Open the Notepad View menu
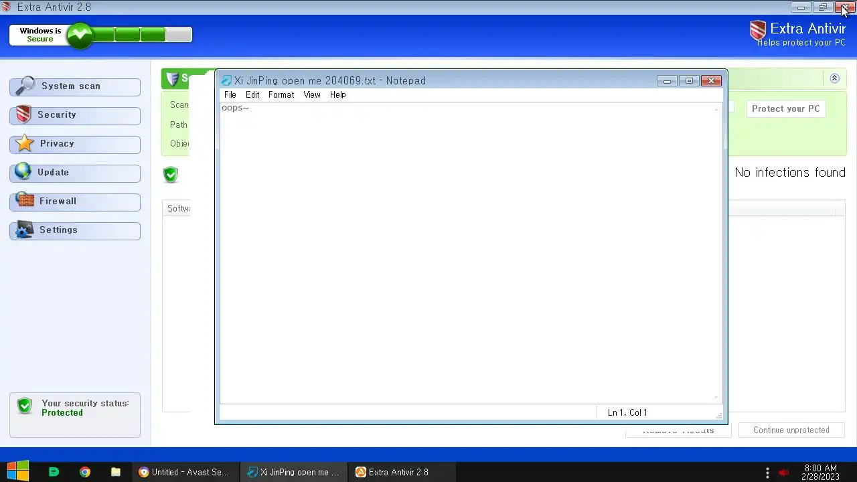This screenshot has height=482, width=857. pos(312,95)
